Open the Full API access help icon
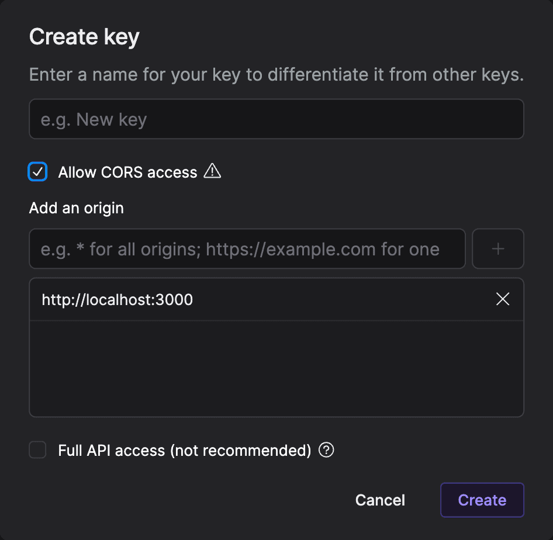 [x=326, y=450]
